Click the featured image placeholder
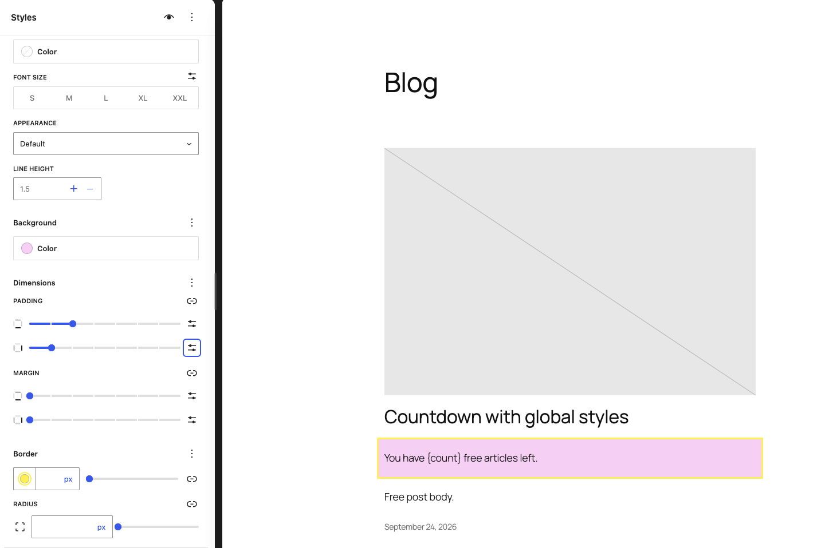Screen dimensions: 825x548 point(570,272)
